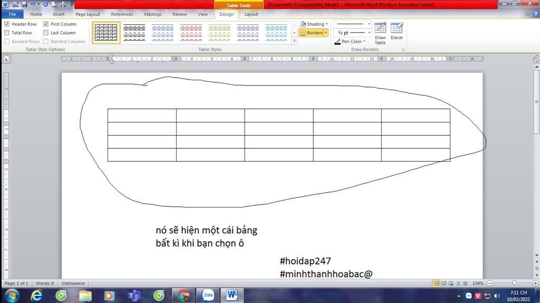The image size is (540, 303).
Task: Open Google Chrome from the taskbar
Action: (184, 296)
